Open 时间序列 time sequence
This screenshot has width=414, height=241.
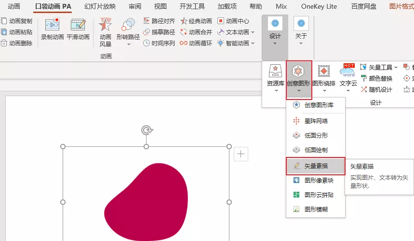coord(159,43)
